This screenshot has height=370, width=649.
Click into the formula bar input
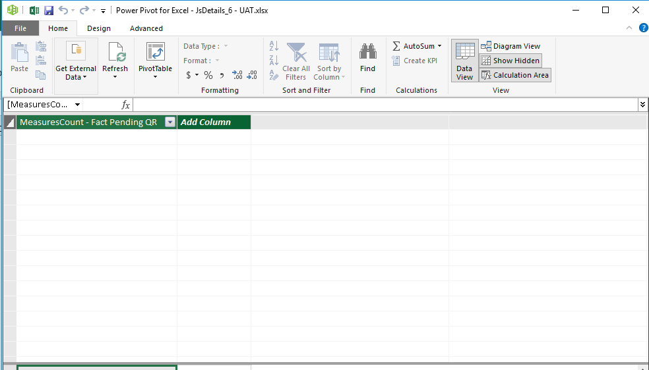386,105
